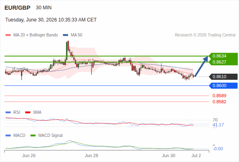This screenshot has width=239, height=162.
Task: Click the MACD blue legend swatch
Action: [x=8, y=135]
